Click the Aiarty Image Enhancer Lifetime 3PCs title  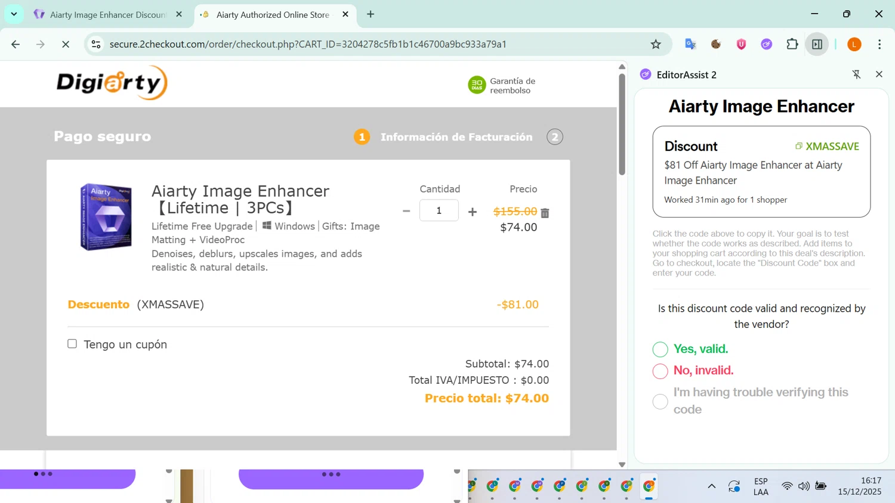point(240,200)
